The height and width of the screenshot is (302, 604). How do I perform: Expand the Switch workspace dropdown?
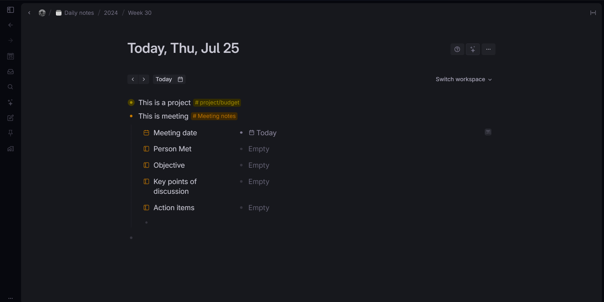pyautogui.click(x=464, y=79)
